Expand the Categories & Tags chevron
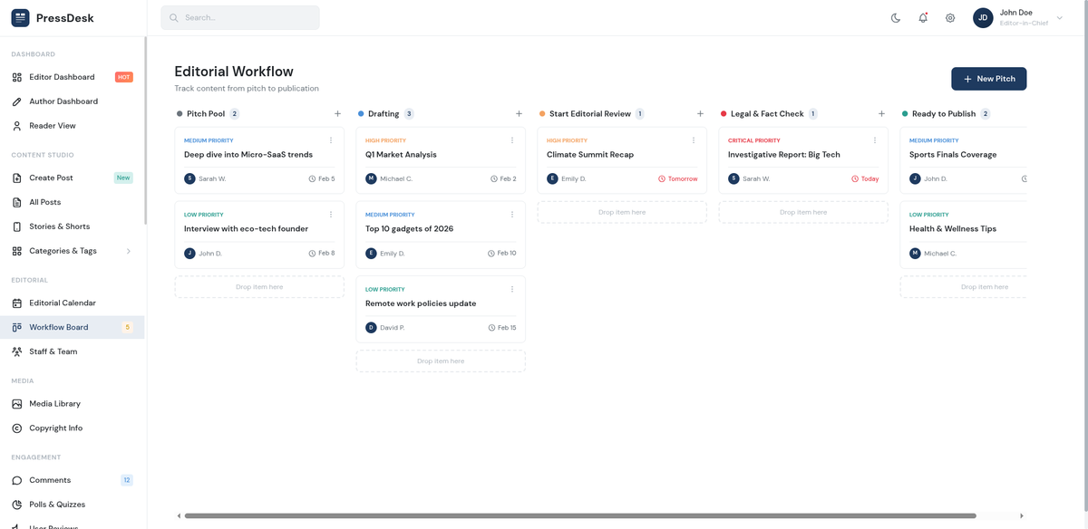Screen dimensions: 1088x529 tap(129, 251)
